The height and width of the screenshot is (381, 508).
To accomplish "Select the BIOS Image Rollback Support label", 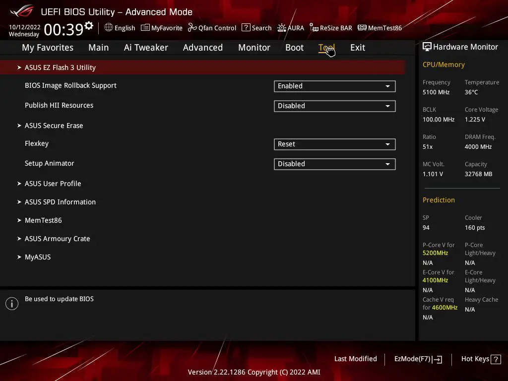I will tap(70, 85).
